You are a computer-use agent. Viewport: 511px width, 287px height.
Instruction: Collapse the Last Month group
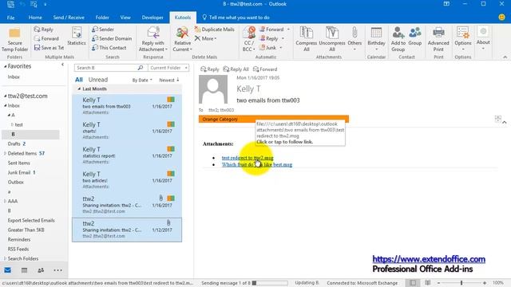click(79, 88)
